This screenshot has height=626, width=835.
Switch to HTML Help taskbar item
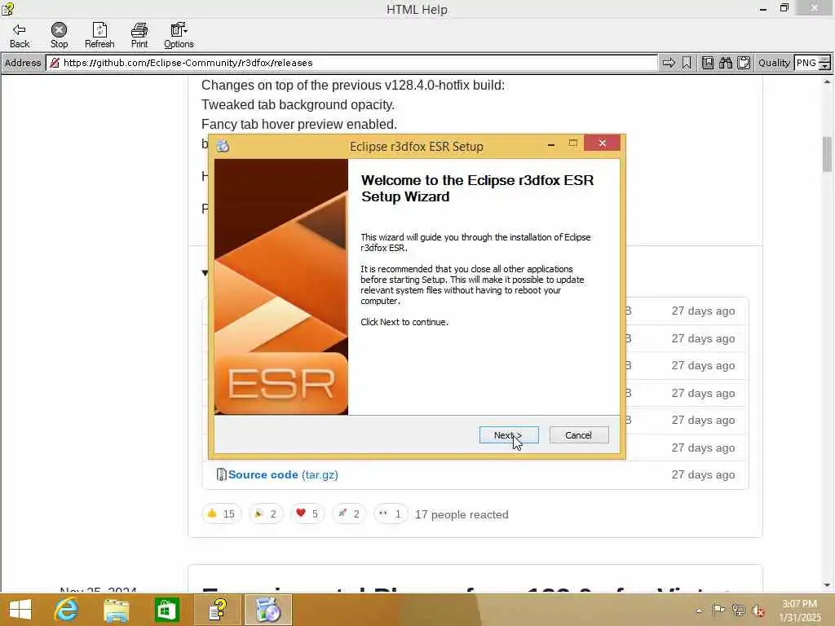(x=218, y=610)
